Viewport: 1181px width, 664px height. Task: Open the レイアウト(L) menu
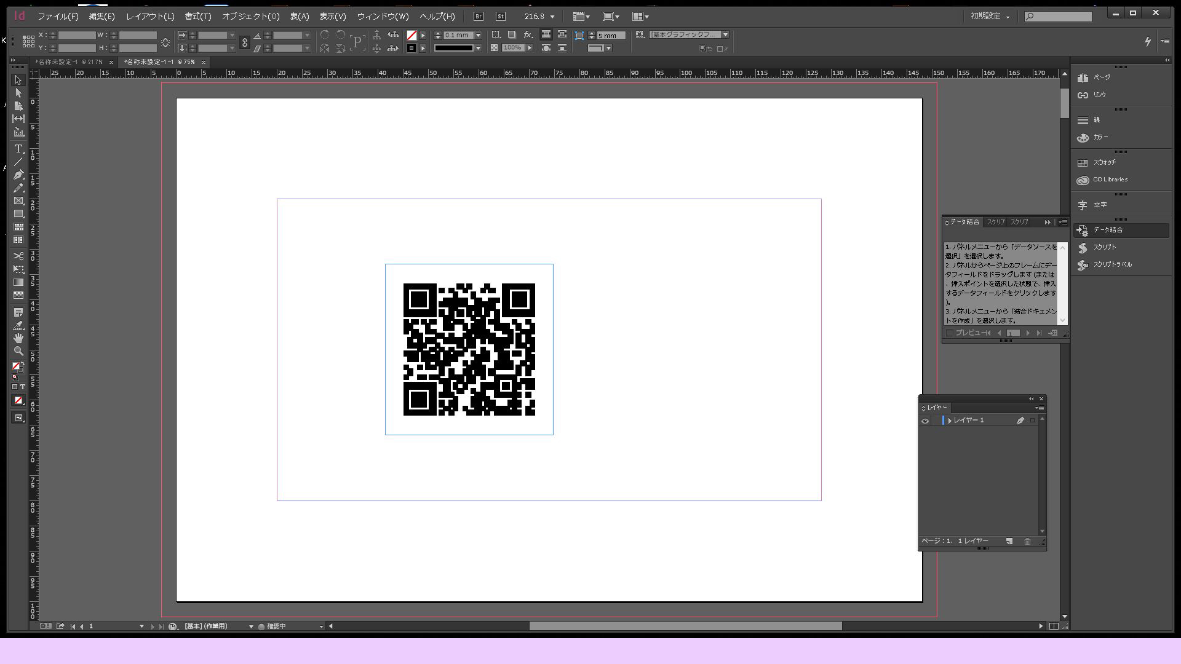pyautogui.click(x=150, y=17)
